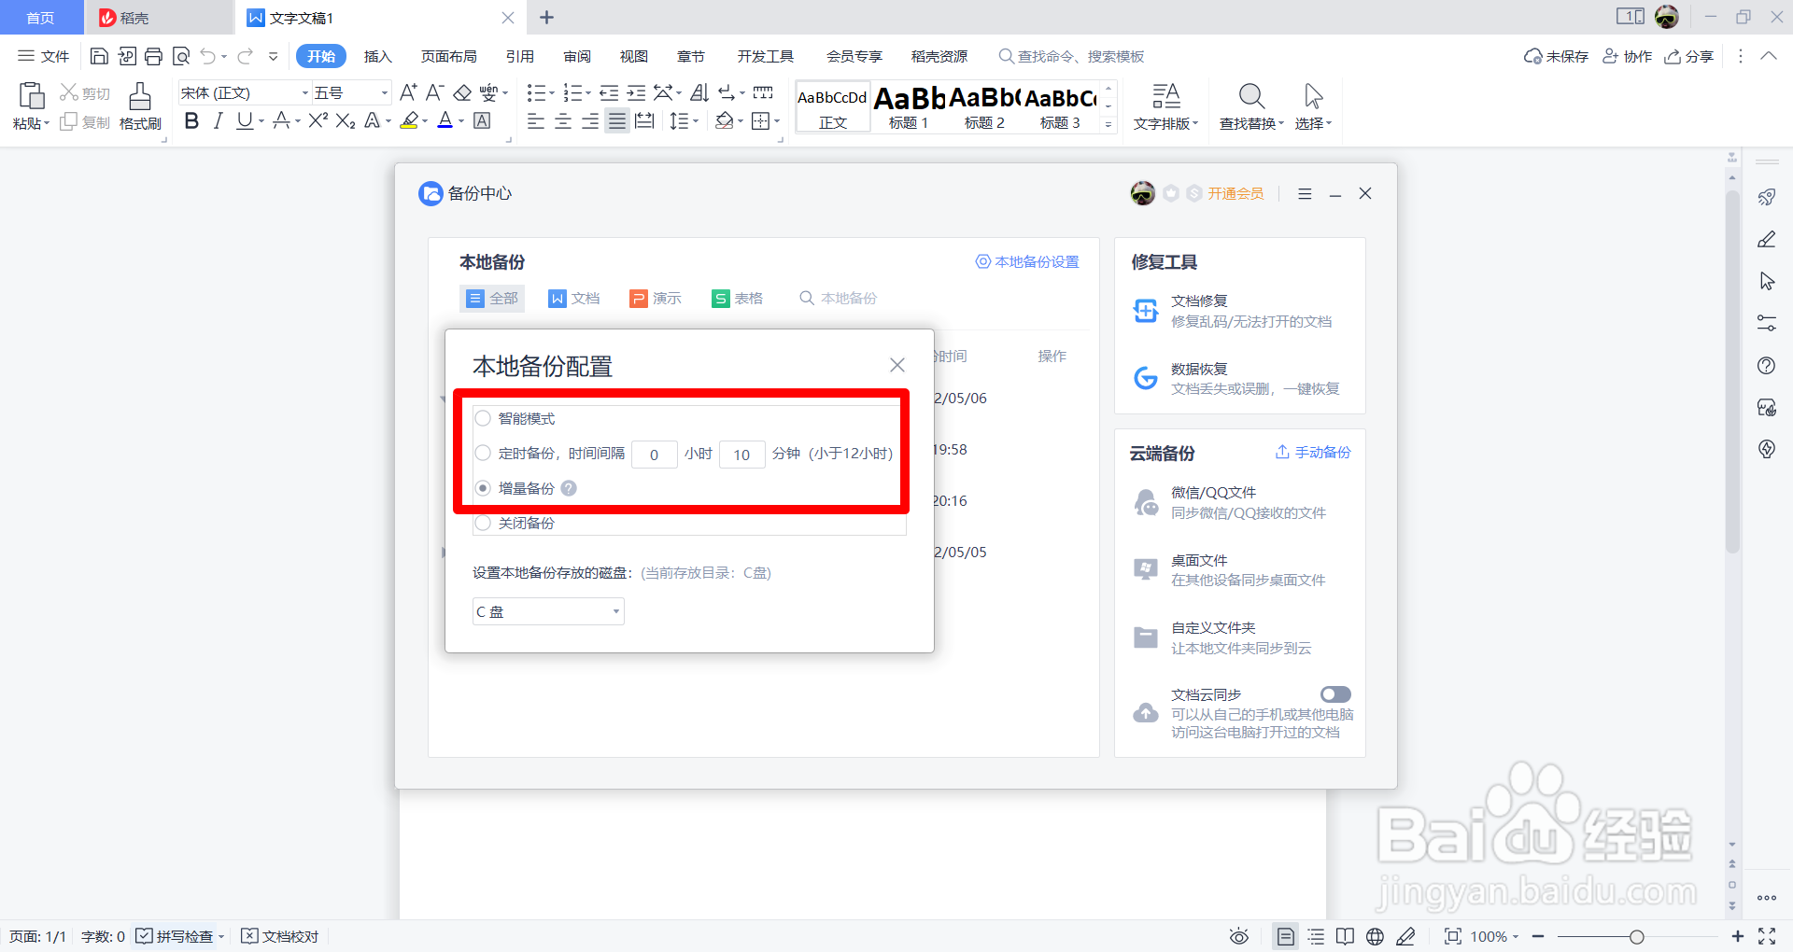Toggle the Document Cloud Sync (文档云同步) switch

pos(1335,694)
